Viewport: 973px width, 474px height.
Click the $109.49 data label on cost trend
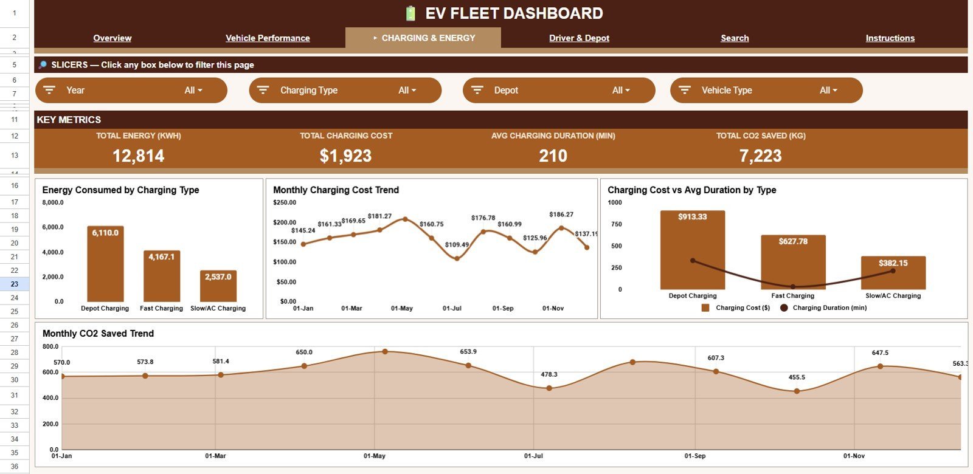tap(457, 245)
